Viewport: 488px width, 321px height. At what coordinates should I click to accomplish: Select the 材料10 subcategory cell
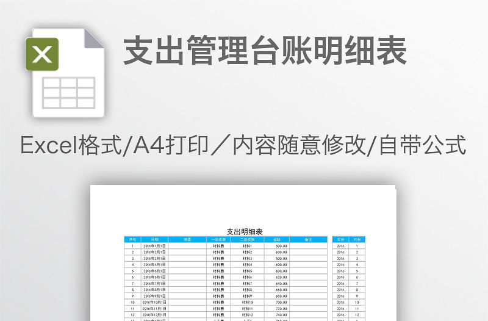[248, 302]
